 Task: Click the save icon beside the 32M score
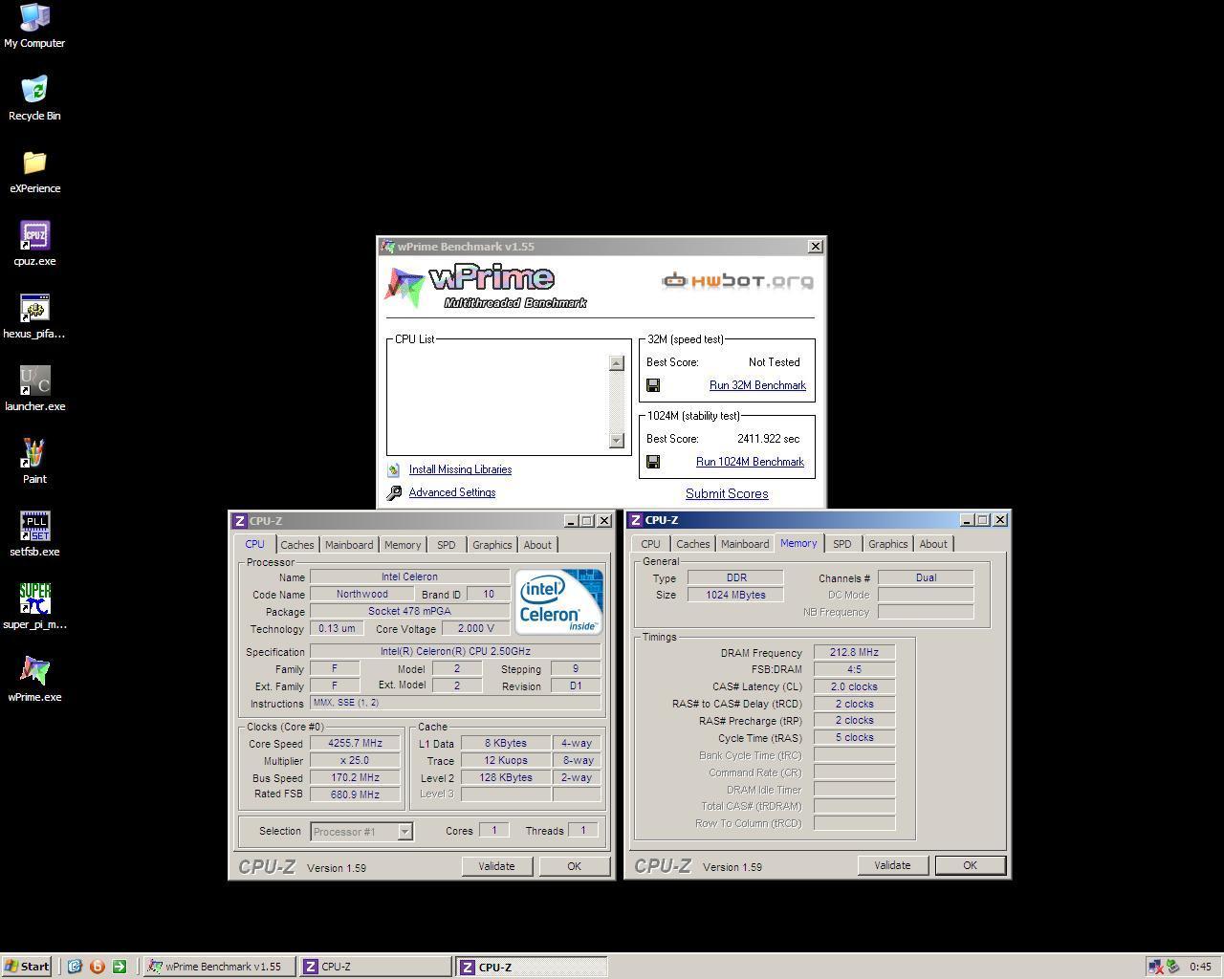tap(653, 385)
